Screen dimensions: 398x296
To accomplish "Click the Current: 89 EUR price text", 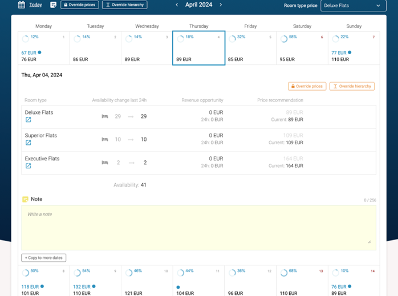I will [287, 120].
